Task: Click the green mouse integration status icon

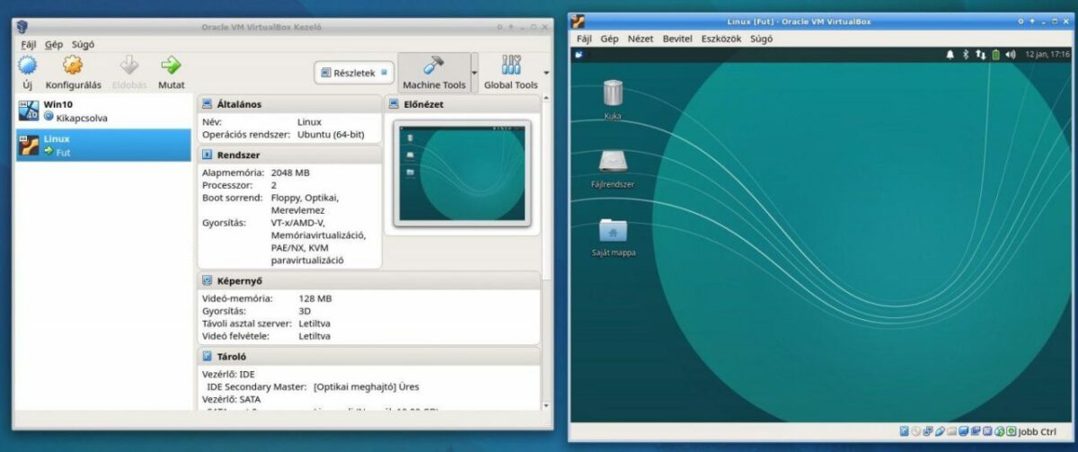Action: (1012, 431)
